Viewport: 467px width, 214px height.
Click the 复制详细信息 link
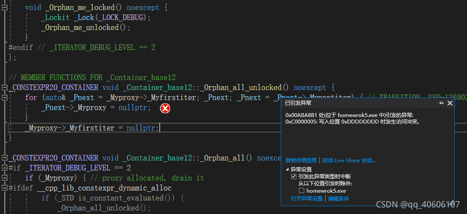coord(301,160)
